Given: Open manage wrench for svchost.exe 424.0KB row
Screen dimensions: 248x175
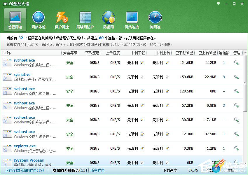Looking at the screenshot, I should 236,63.
